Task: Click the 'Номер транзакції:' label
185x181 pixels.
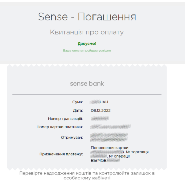Action: (66, 119)
